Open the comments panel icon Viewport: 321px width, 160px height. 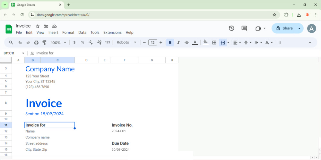click(244, 28)
